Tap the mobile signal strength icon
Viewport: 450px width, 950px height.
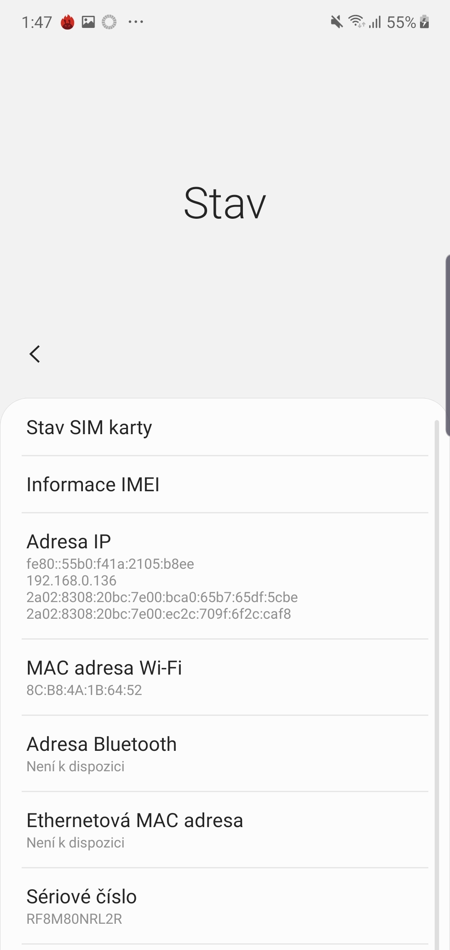point(375,22)
